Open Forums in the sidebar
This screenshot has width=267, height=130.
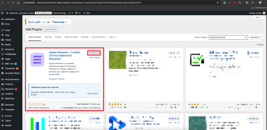[8, 116]
